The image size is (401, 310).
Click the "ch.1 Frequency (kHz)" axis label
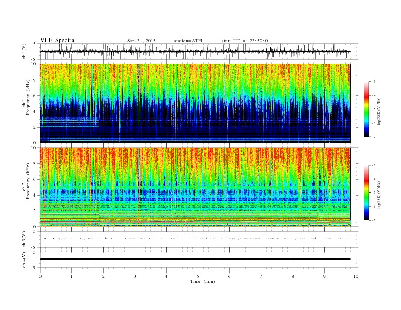(x=26, y=97)
